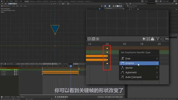This screenshot has height=100, width=178.
Task: Switch to Sculpting workspace tab
Action: pos(39,1)
